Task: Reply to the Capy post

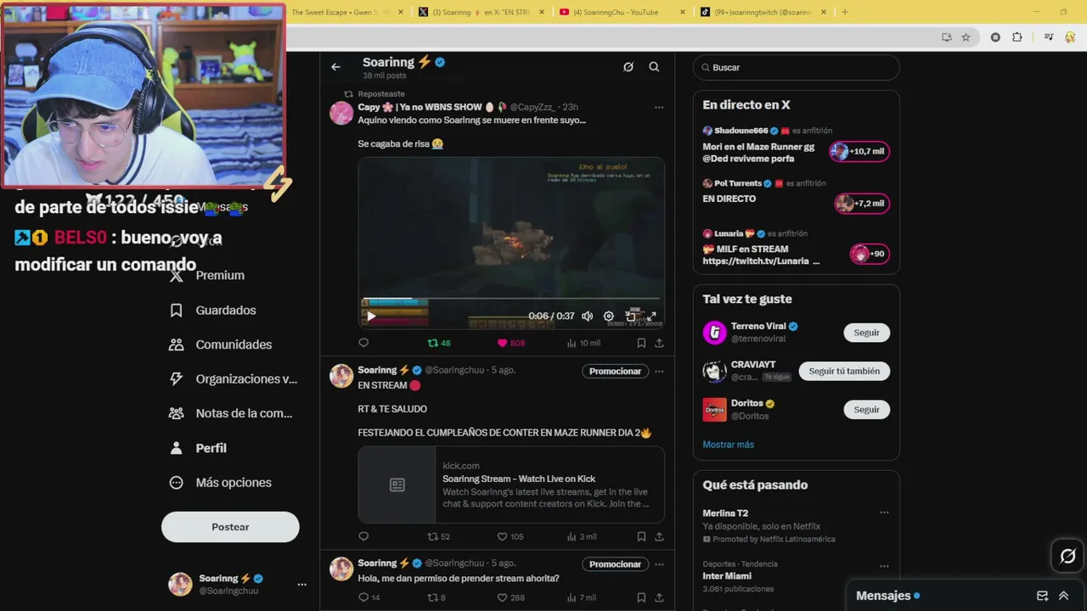Action: [x=363, y=343]
